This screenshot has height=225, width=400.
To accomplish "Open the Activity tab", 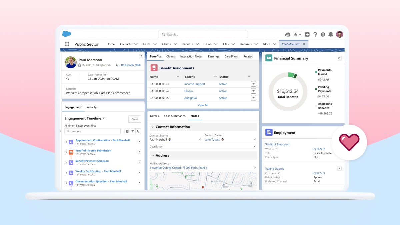I will point(92,107).
